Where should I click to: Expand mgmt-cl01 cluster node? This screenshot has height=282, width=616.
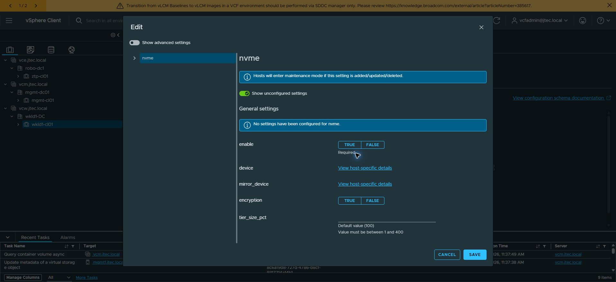[x=18, y=100]
